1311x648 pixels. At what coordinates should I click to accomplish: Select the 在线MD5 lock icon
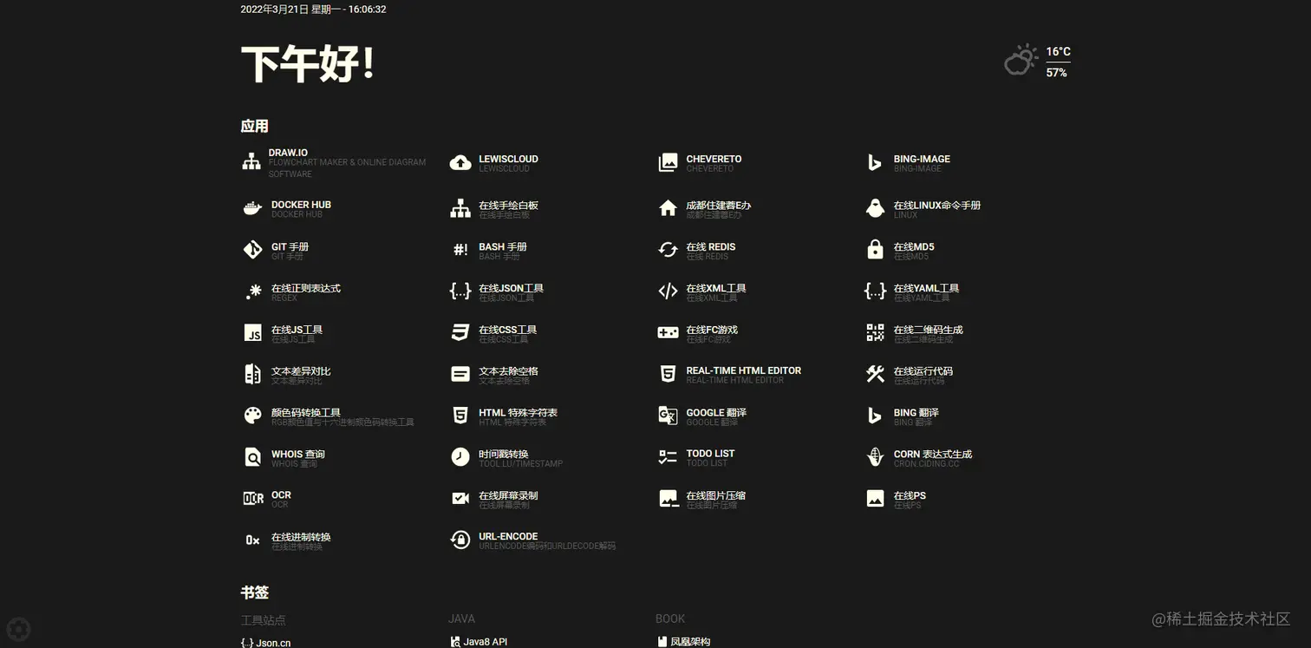[875, 251]
